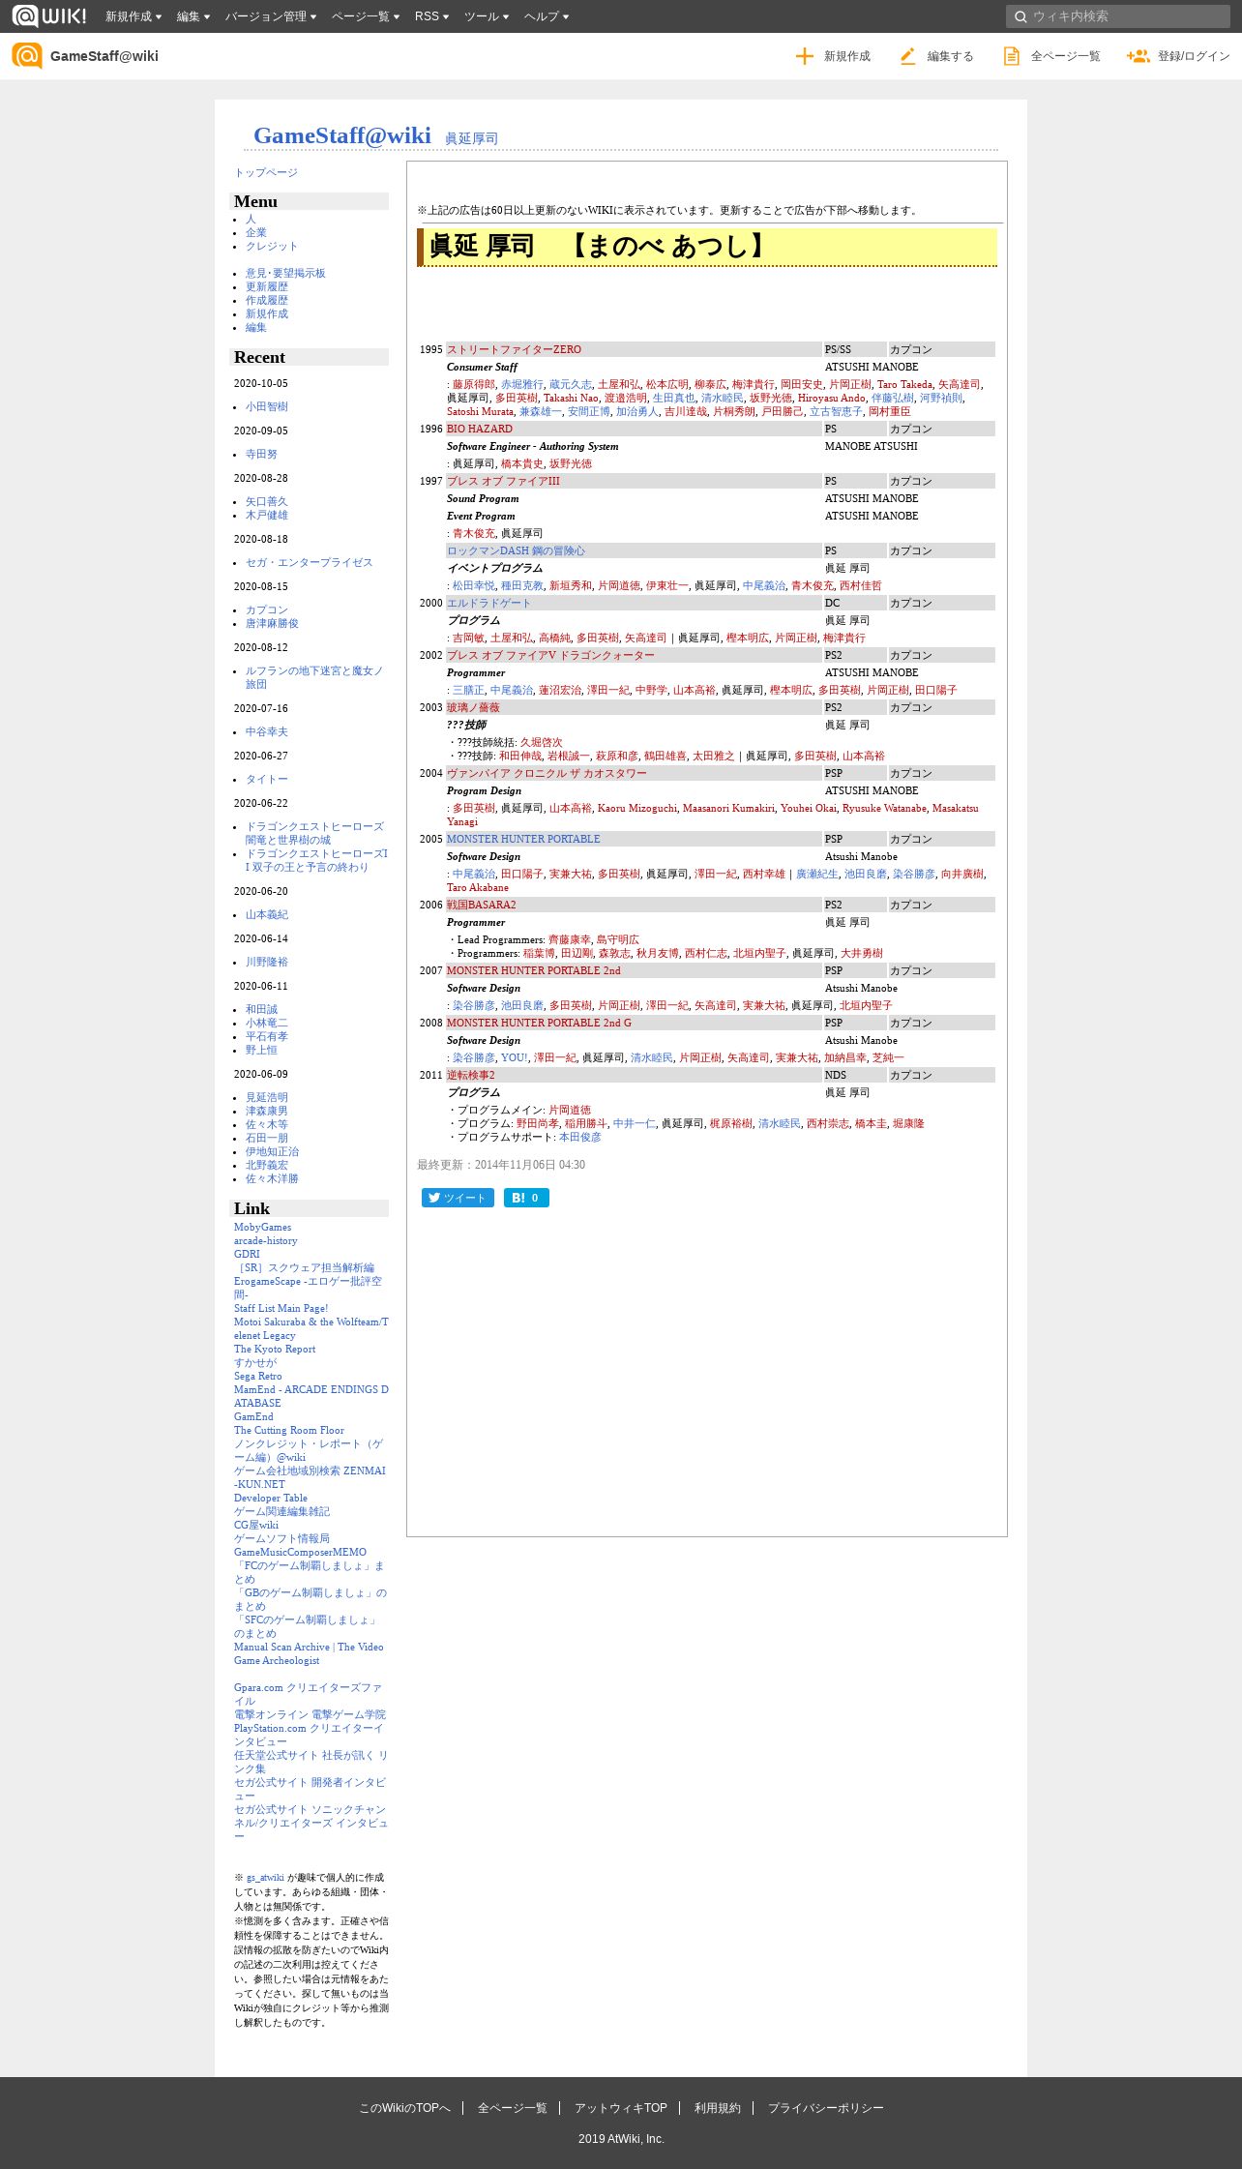
Task: Open the ロックマンDASH 鋼の冒険心 link
Action: (x=516, y=551)
